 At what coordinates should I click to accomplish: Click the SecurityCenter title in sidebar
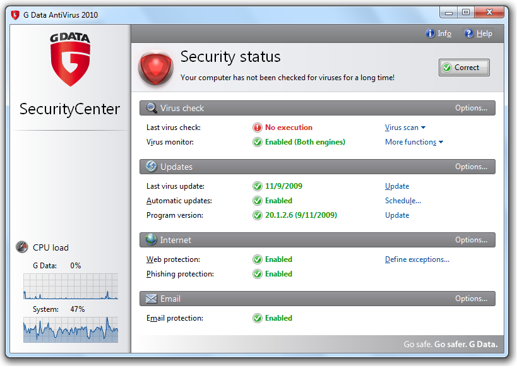[69, 109]
